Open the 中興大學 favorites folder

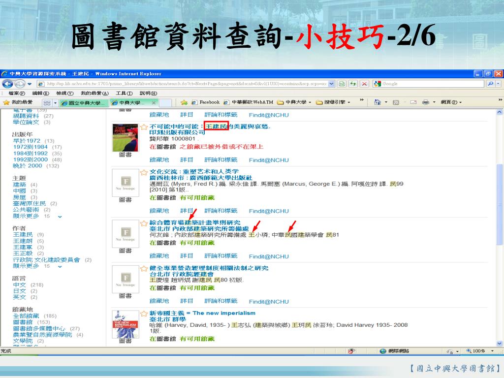294,102
